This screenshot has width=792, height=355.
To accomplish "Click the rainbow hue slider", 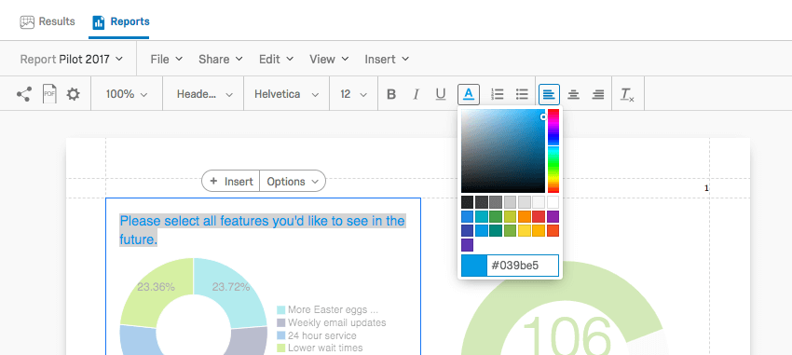I will click(553, 151).
